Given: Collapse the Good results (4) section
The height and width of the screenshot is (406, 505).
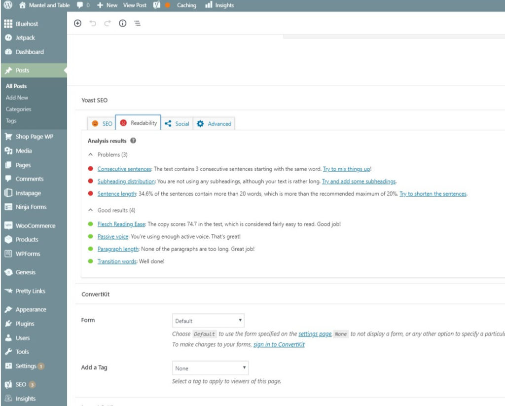Looking at the screenshot, I should click(112, 210).
